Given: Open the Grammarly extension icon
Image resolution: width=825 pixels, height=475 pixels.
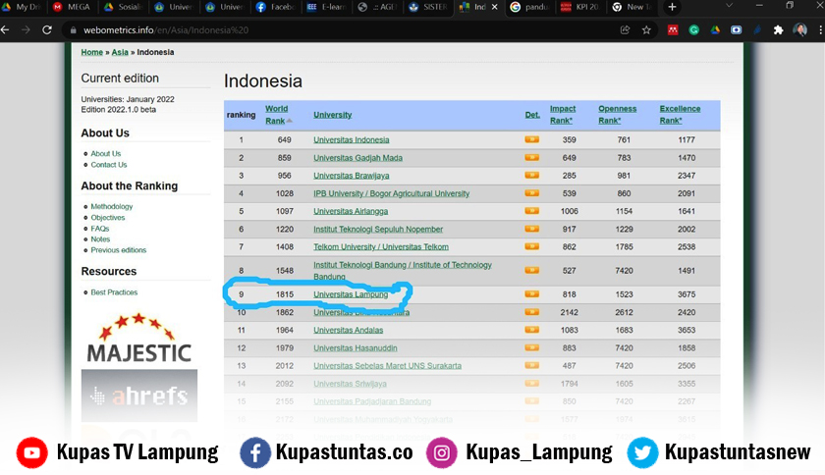Looking at the screenshot, I should click(694, 30).
